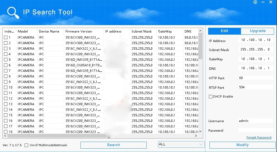This screenshot has height=152, width=277.
Task: Click firmware 3516CV200_IMX323 in row 11
Action: pyautogui.click(x=83, y=93)
